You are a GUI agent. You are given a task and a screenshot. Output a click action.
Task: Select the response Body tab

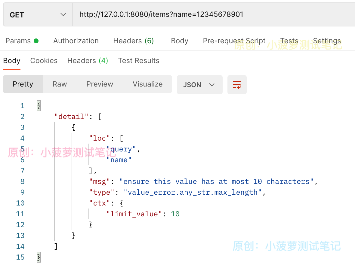pyautogui.click(x=12, y=61)
